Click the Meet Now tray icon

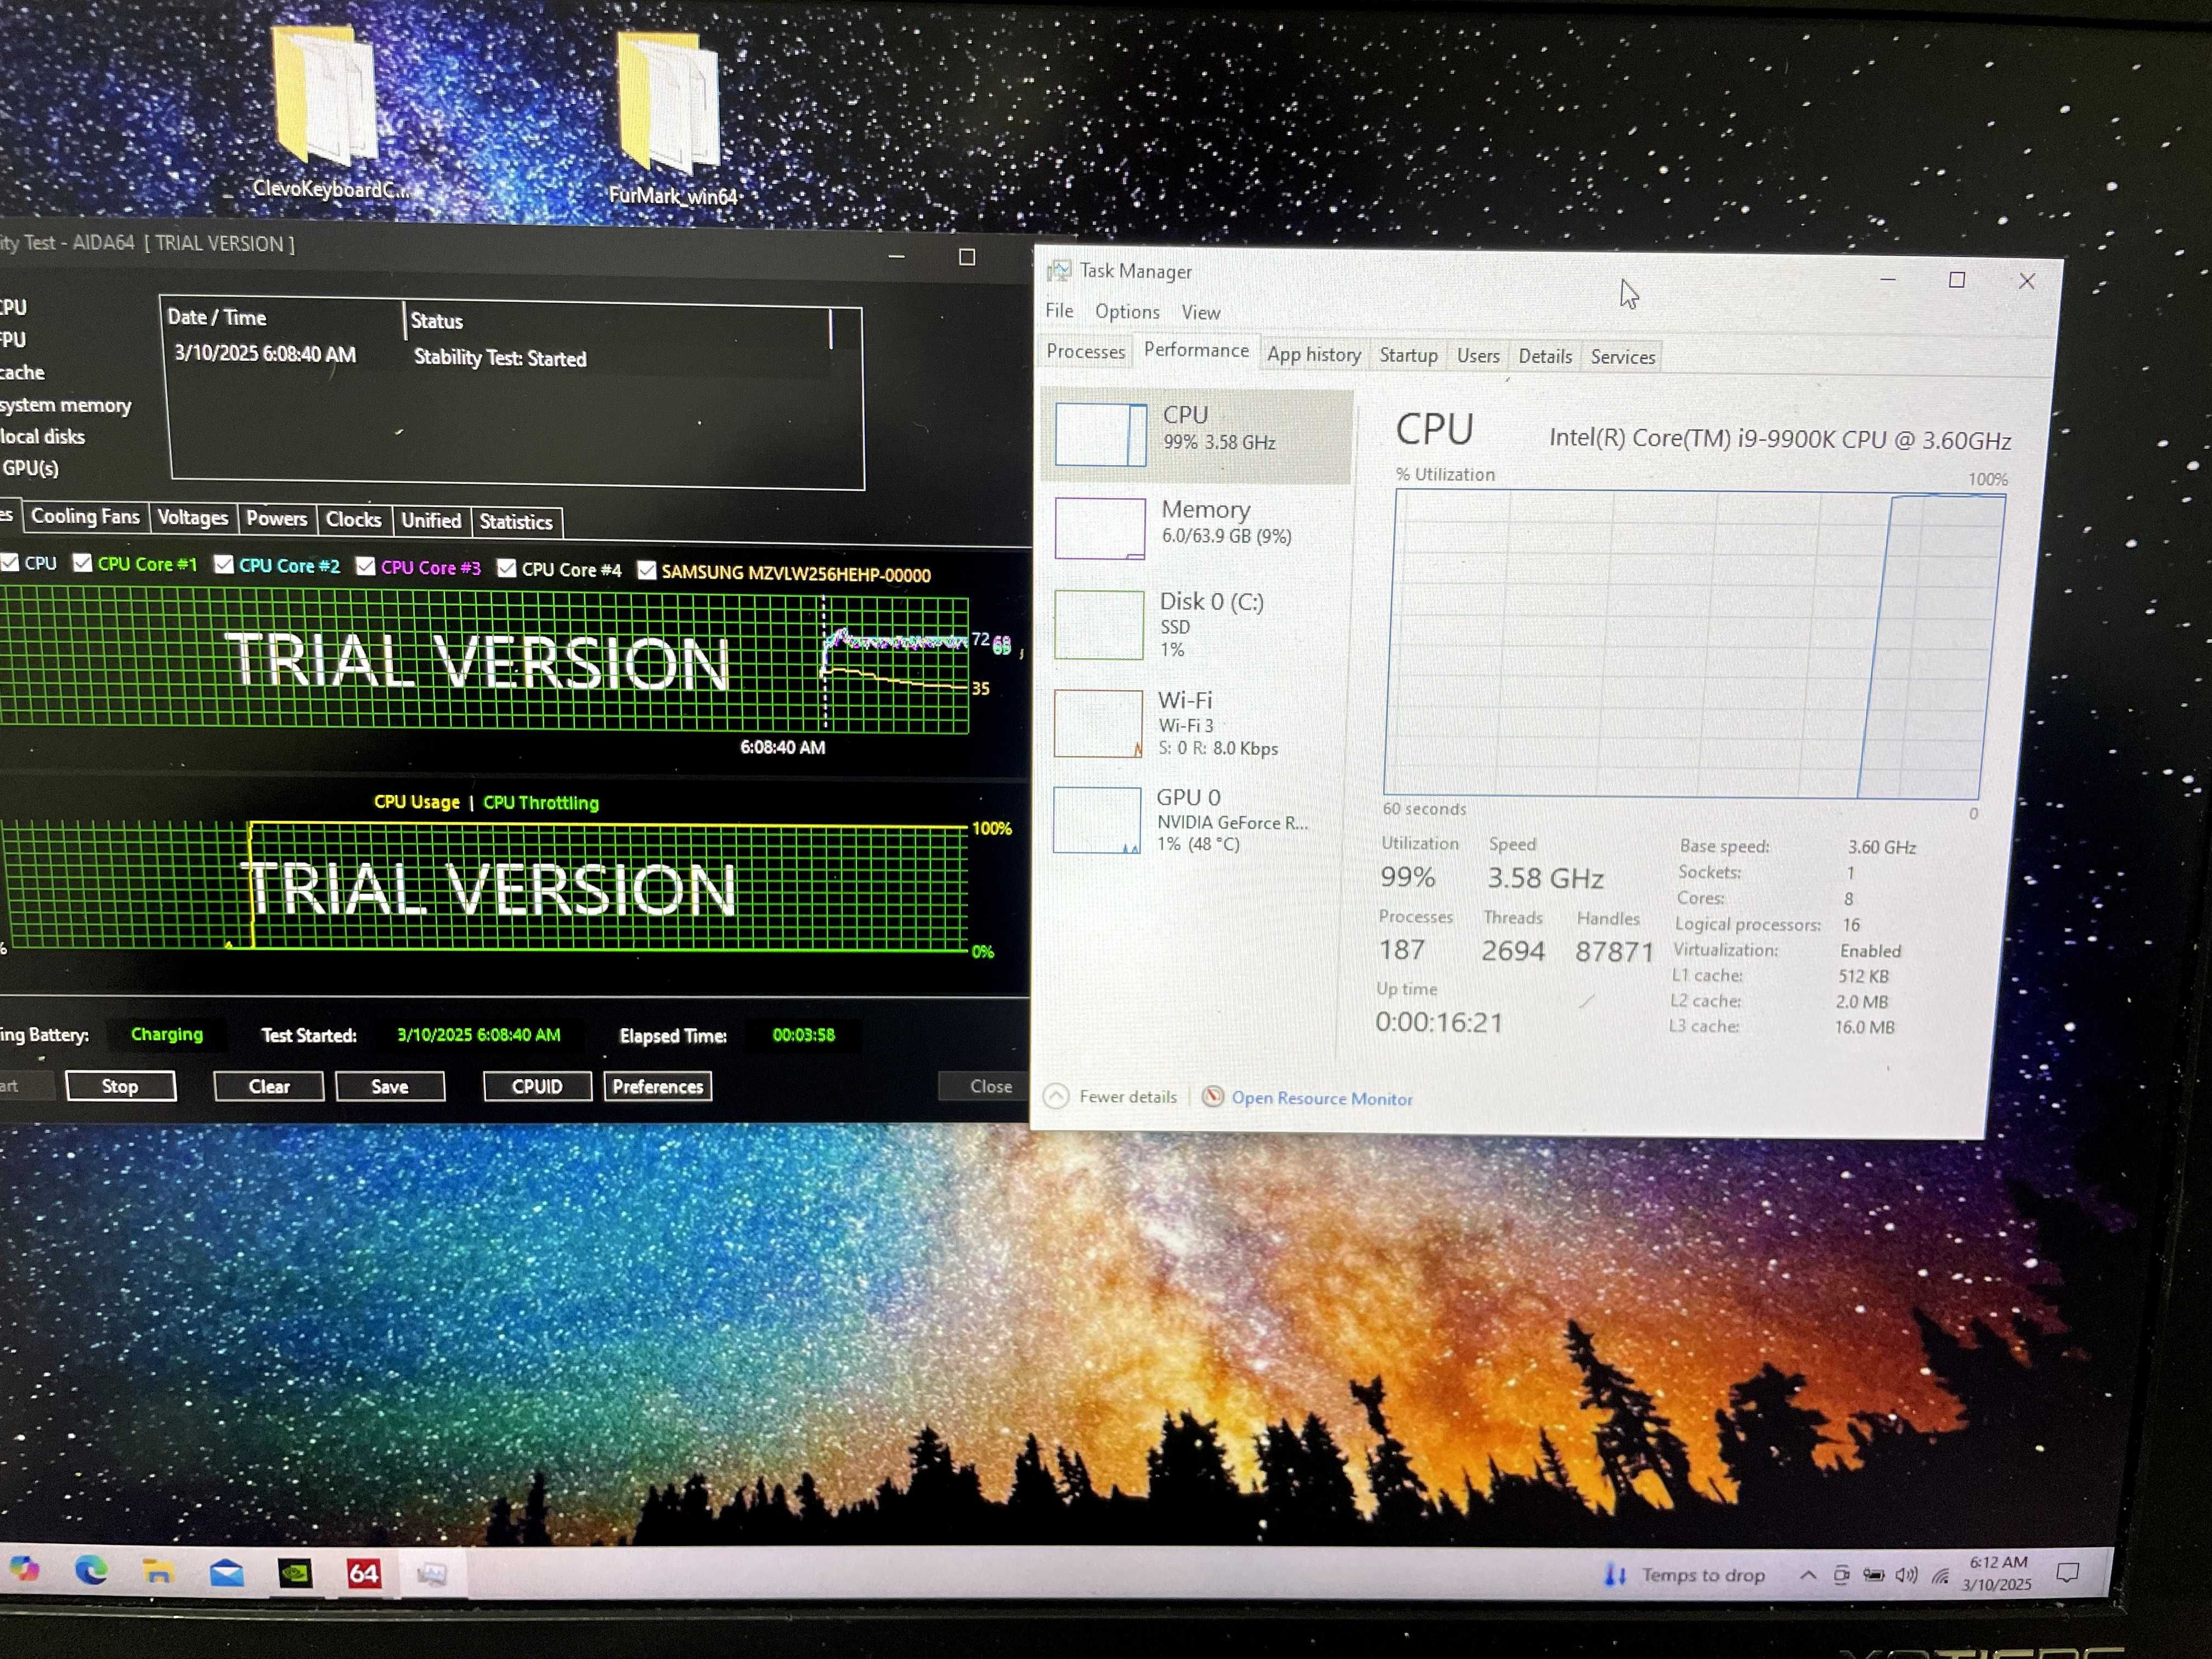pyautogui.click(x=1841, y=1576)
